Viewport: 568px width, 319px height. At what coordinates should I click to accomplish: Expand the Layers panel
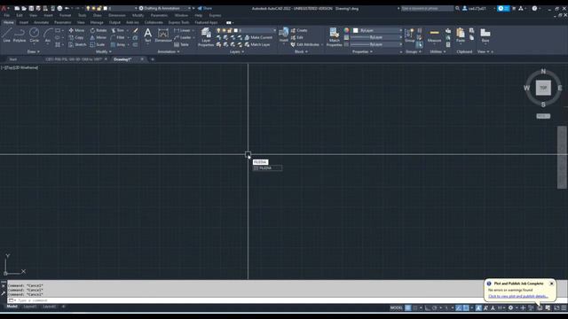(x=237, y=51)
